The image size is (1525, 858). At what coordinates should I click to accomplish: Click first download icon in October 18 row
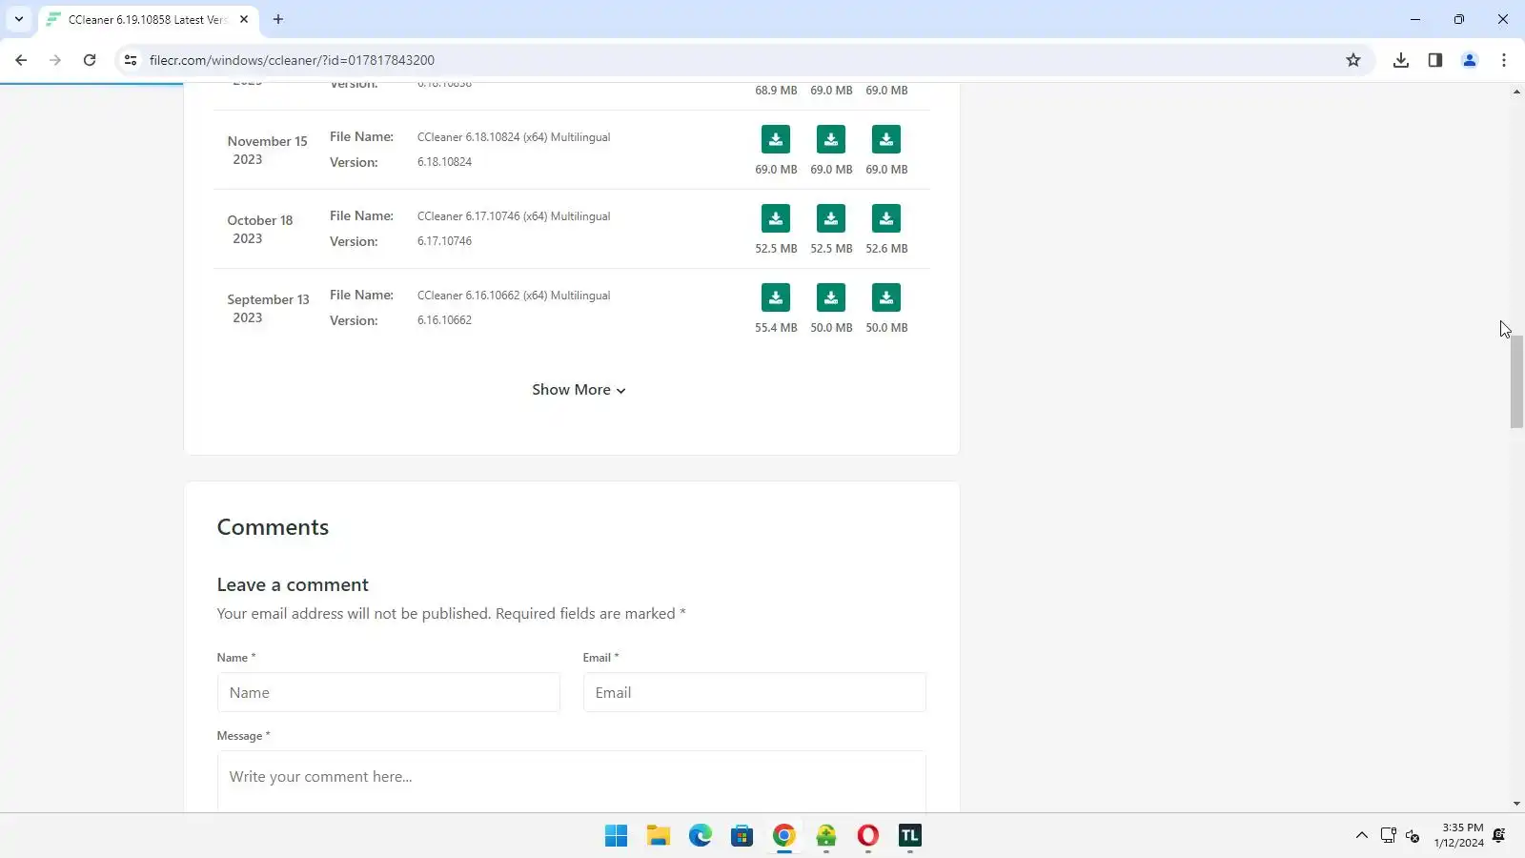(x=776, y=218)
